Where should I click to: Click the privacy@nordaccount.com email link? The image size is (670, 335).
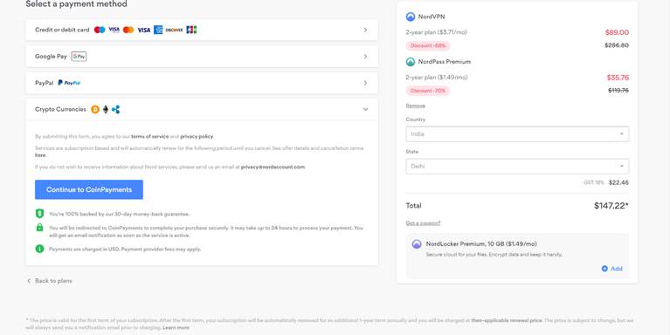(273, 167)
